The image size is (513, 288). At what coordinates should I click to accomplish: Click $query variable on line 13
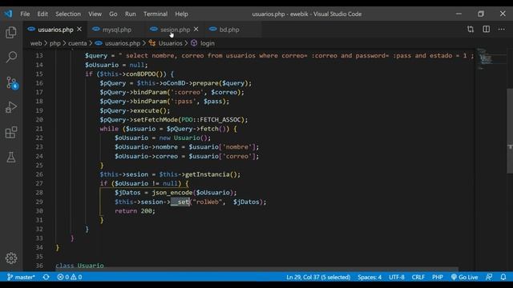96,55
